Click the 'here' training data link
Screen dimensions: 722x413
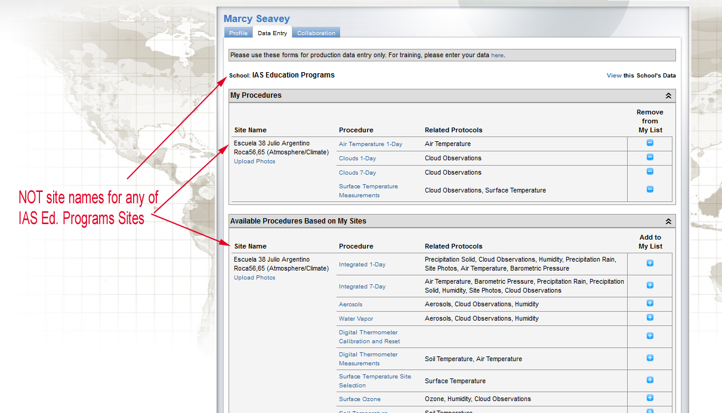point(497,55)
